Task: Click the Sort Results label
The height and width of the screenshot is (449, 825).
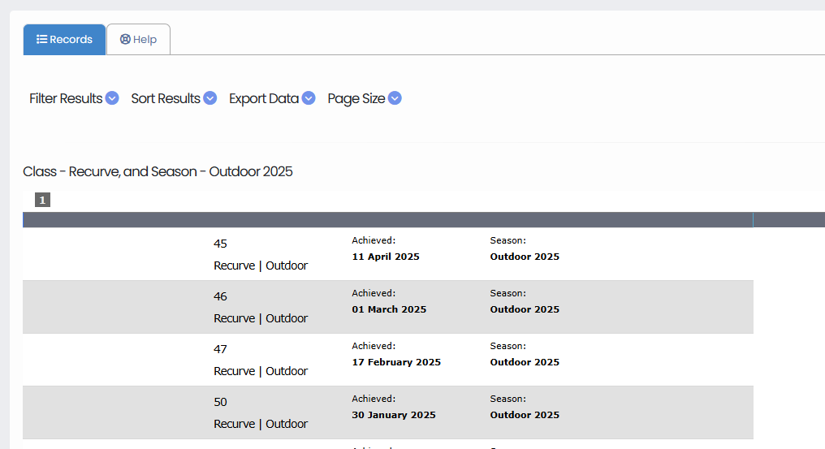Action: pos(166,98)
